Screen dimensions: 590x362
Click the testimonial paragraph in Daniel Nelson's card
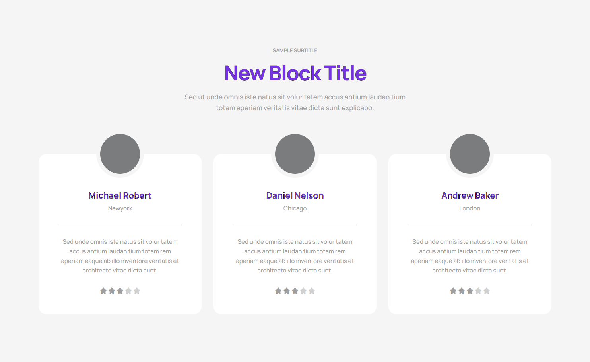click(295, 256)
